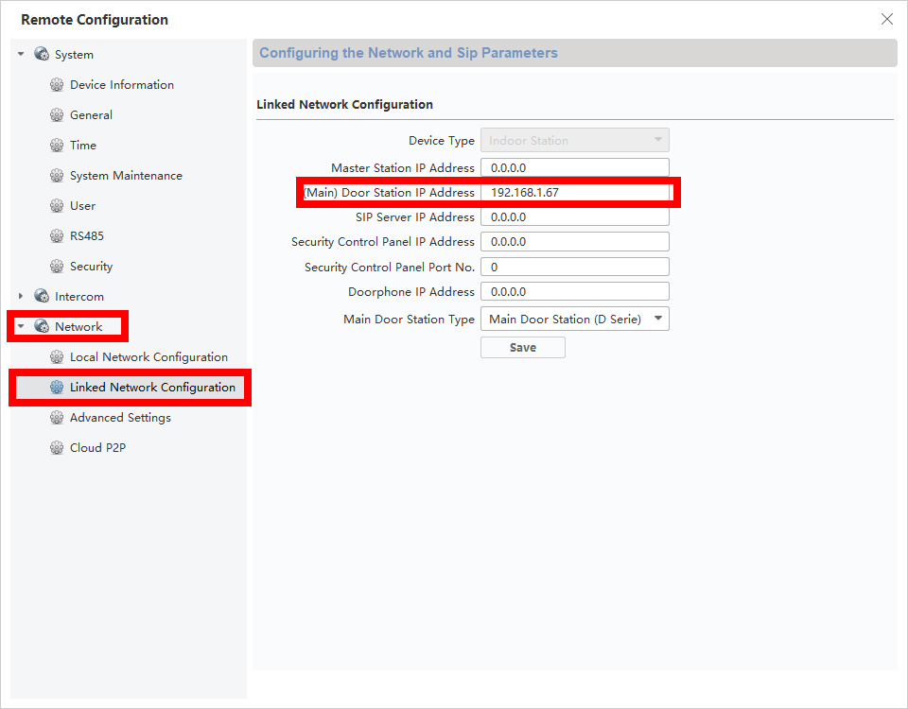Collapse the Network tree section
The width and height of the screenshot is (908, 709).
click(x=22, y=327)
